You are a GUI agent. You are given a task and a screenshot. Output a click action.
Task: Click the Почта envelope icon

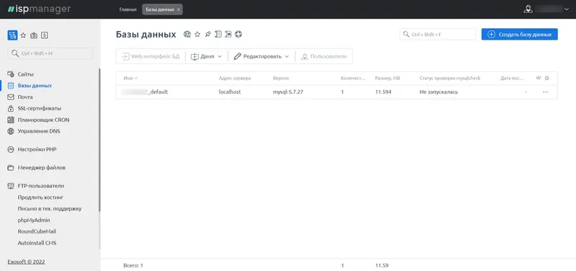point(11,97)
